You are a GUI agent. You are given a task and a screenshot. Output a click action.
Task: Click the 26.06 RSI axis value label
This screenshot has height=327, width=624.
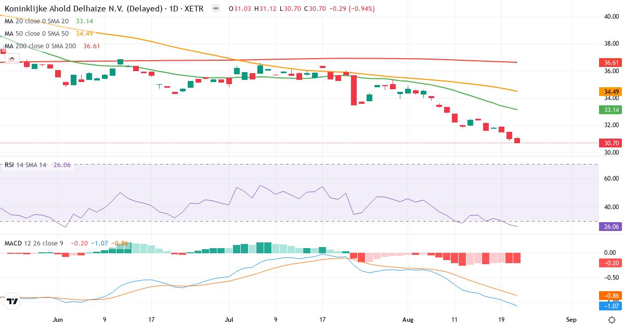point(611,227)
